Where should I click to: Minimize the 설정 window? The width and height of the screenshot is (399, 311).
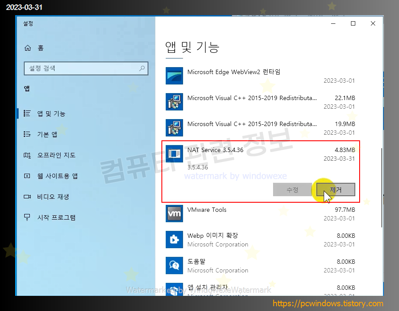[x=333, y=23]
